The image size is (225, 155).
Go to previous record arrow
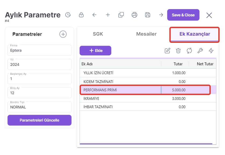[94, 15]
